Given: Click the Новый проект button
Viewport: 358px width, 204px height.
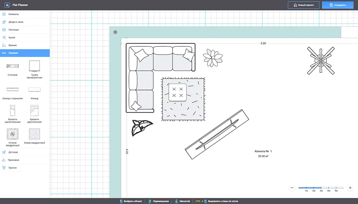Looking at the screenshot, I should 303,5.
